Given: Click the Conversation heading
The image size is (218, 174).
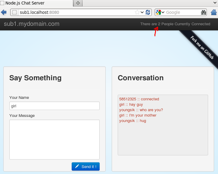Looking at the screenshot, I should coord(141,78).
